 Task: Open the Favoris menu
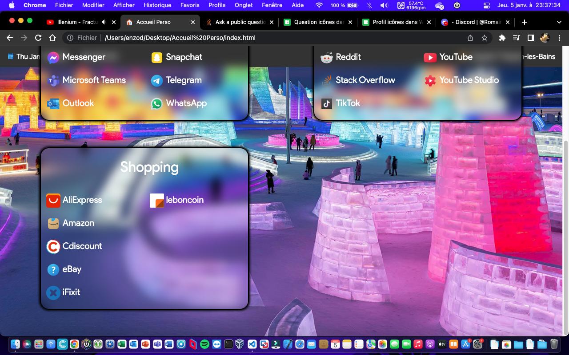[190, 5]
